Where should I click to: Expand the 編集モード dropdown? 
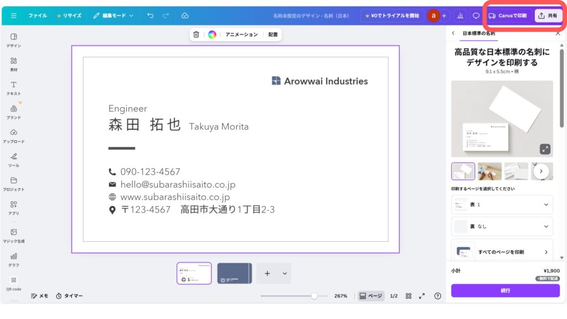[x=114, y=16]
